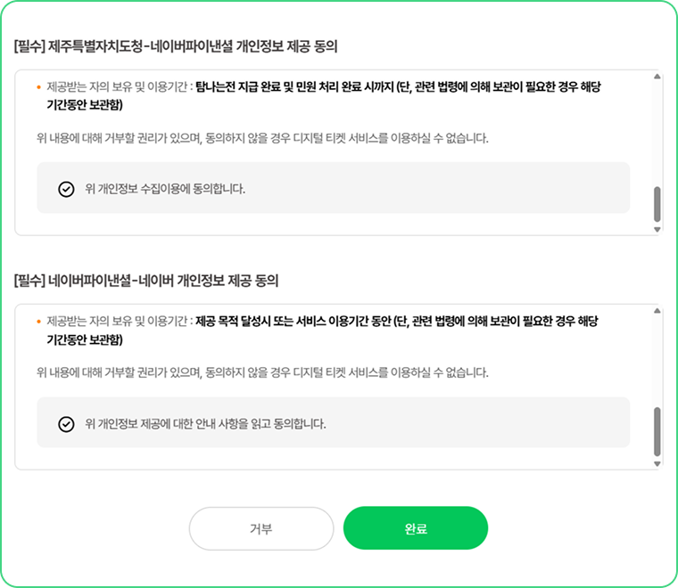Click the refusal notice in the 제주특별자치도청 terms box
The width and height of the screenshot is (678, 588).
coord(262,138)
